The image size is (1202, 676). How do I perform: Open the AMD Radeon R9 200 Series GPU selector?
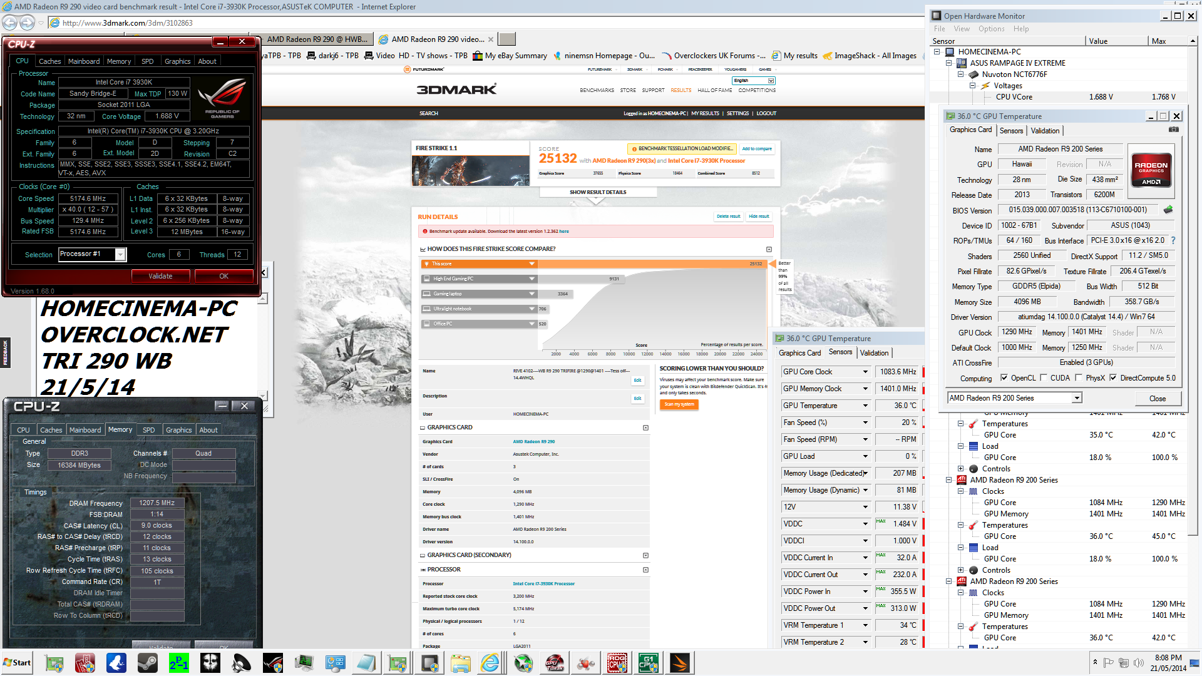1015,398
